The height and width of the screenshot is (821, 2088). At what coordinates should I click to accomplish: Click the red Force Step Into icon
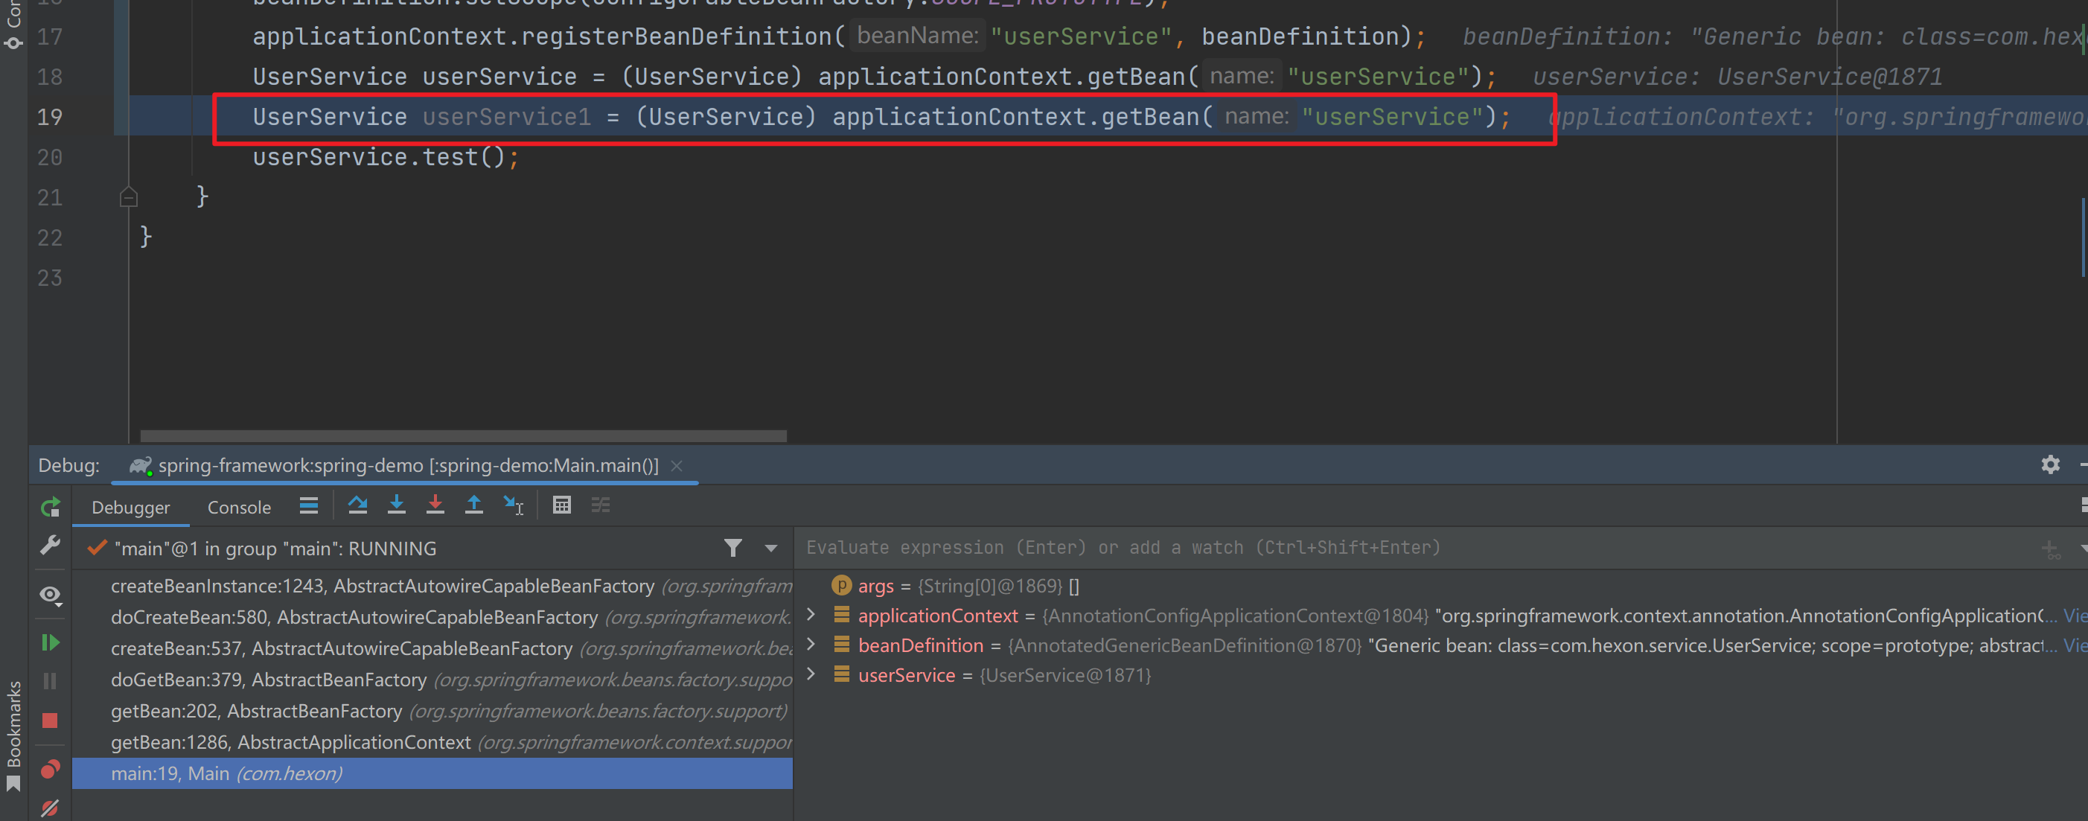(x=435, y=505)
